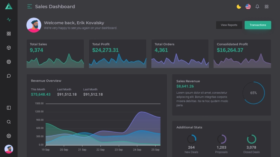The height and width of the screenshot is (157, 280).
Task: Open the top-right apps grid menu
Action: click(267, 6)
